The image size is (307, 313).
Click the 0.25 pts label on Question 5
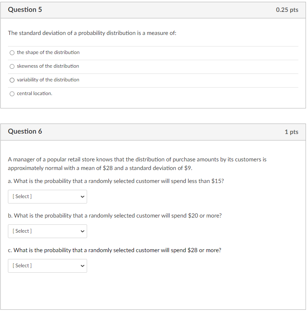click(x=287, y=10)
